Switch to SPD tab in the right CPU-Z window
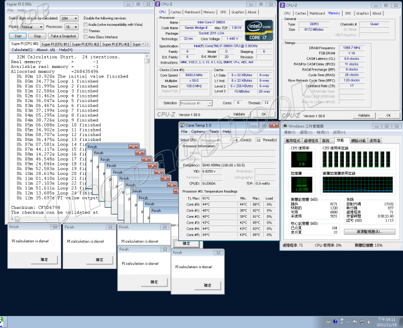 pos(348,13)
